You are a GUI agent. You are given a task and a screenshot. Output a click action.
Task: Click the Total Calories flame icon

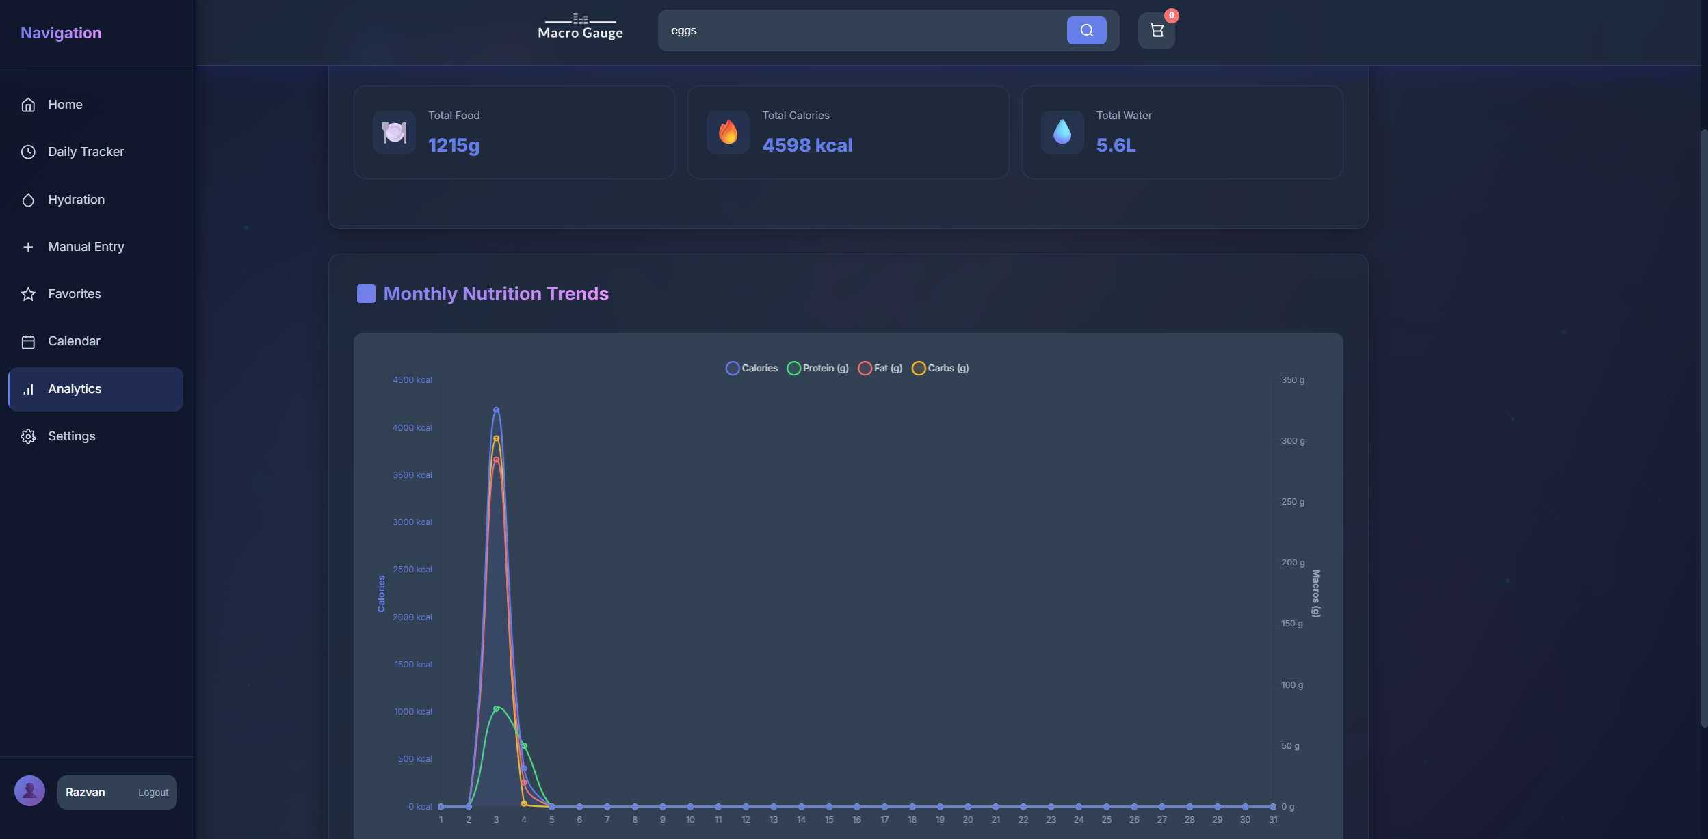click(x=728, y=132)
